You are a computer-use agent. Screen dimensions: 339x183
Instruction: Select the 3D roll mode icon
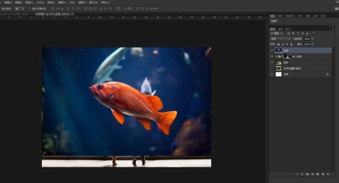point(143,8)
